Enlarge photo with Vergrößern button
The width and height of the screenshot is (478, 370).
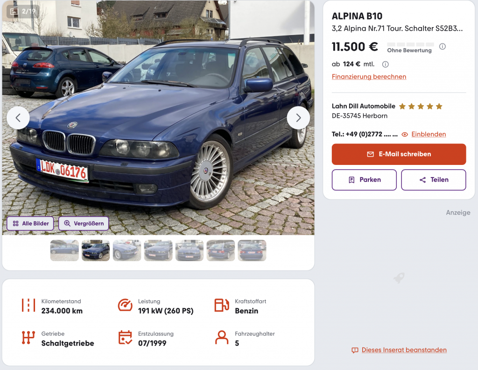(x=84, y=223)
